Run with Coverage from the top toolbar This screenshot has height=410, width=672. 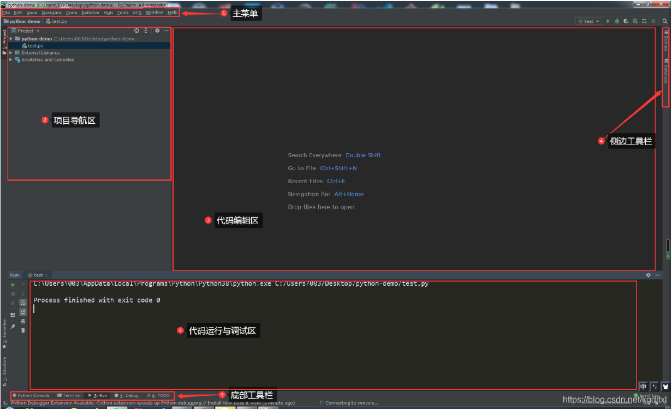(x=626, y=21)
